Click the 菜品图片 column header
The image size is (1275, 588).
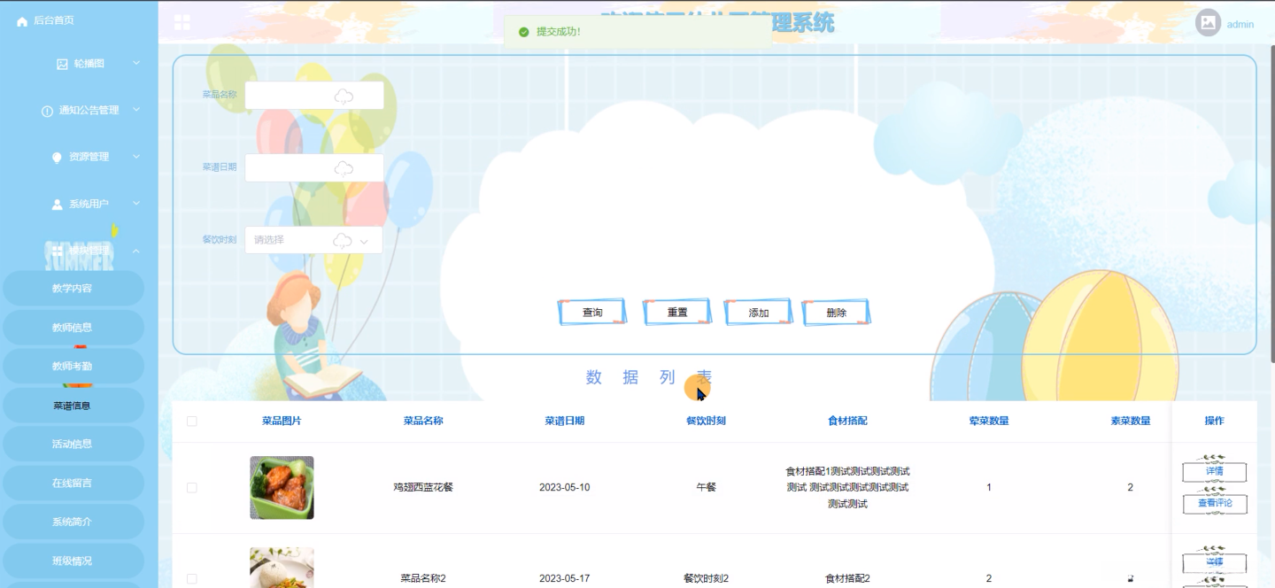point(282,422)
